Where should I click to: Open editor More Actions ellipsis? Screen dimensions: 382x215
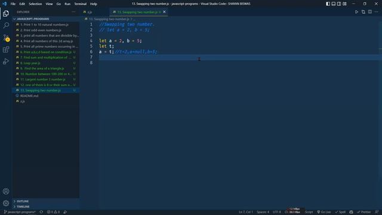[x=377, y=12]
